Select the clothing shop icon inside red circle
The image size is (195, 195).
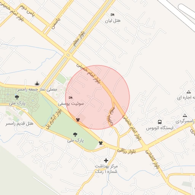(78, 120)
